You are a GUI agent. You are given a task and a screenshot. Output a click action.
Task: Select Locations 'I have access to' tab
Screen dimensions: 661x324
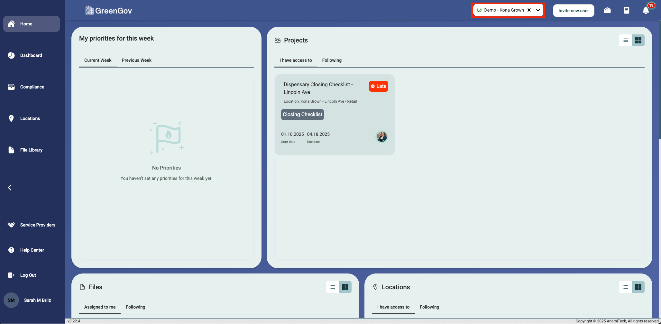pos(393,307)
